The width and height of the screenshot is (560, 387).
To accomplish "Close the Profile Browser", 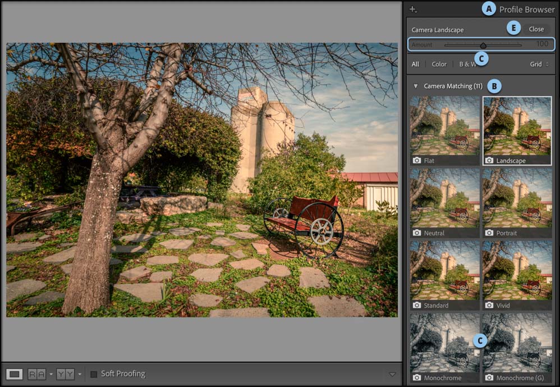I will tap(536, 29).
